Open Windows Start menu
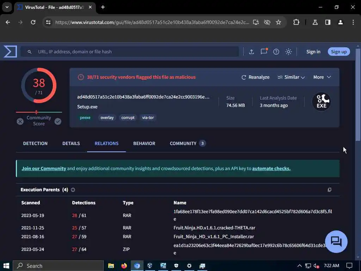Viewport: 361px width, 271px height. click(x=6, y=266)
